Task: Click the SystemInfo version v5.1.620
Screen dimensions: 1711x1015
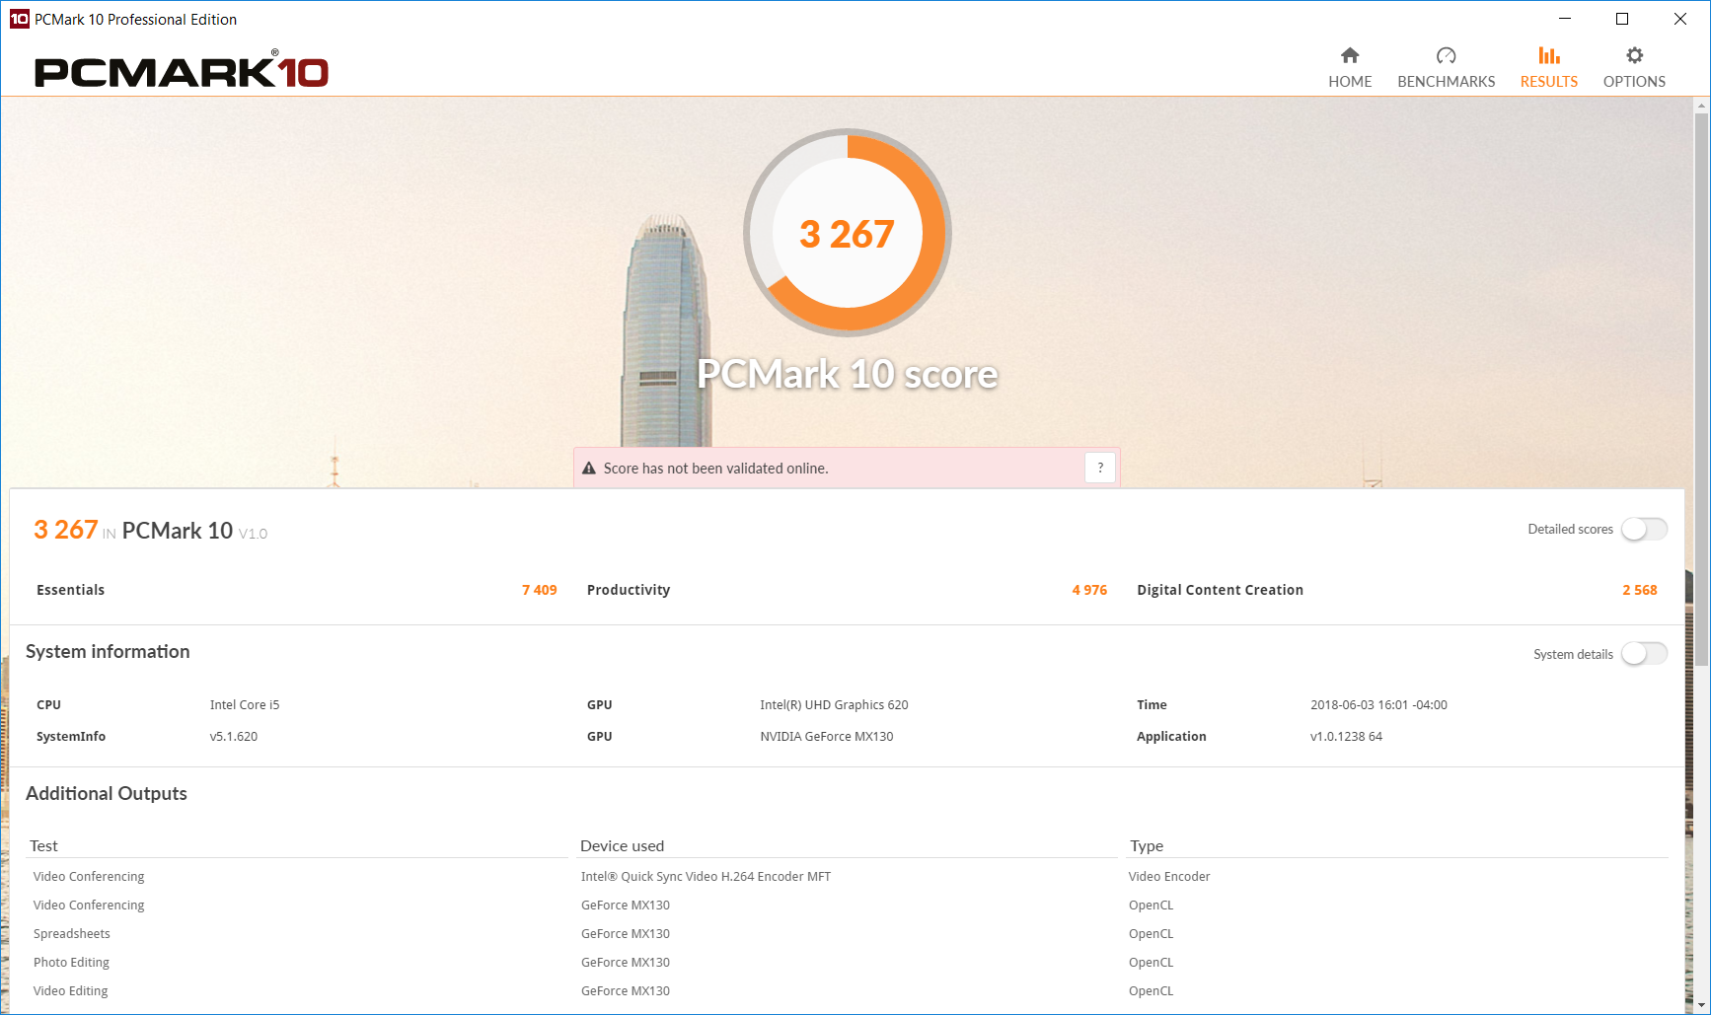Action: (234, 737)
